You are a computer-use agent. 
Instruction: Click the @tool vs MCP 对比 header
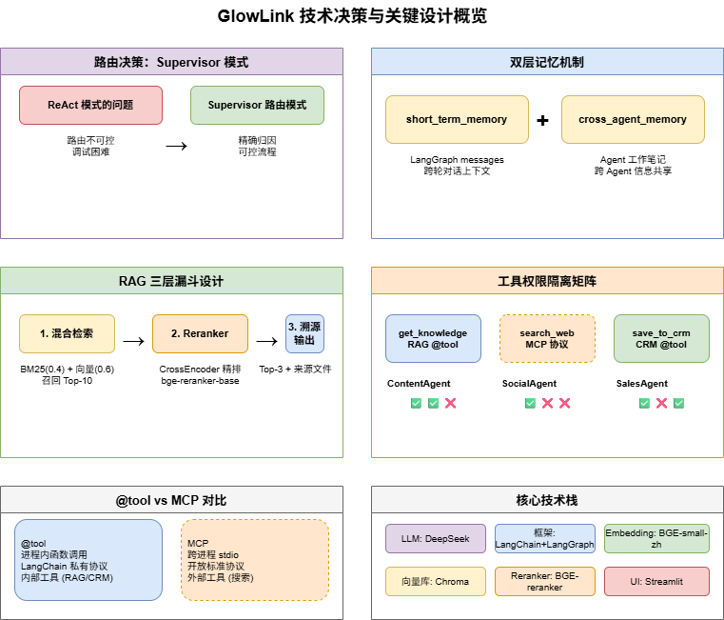point(172,500)
